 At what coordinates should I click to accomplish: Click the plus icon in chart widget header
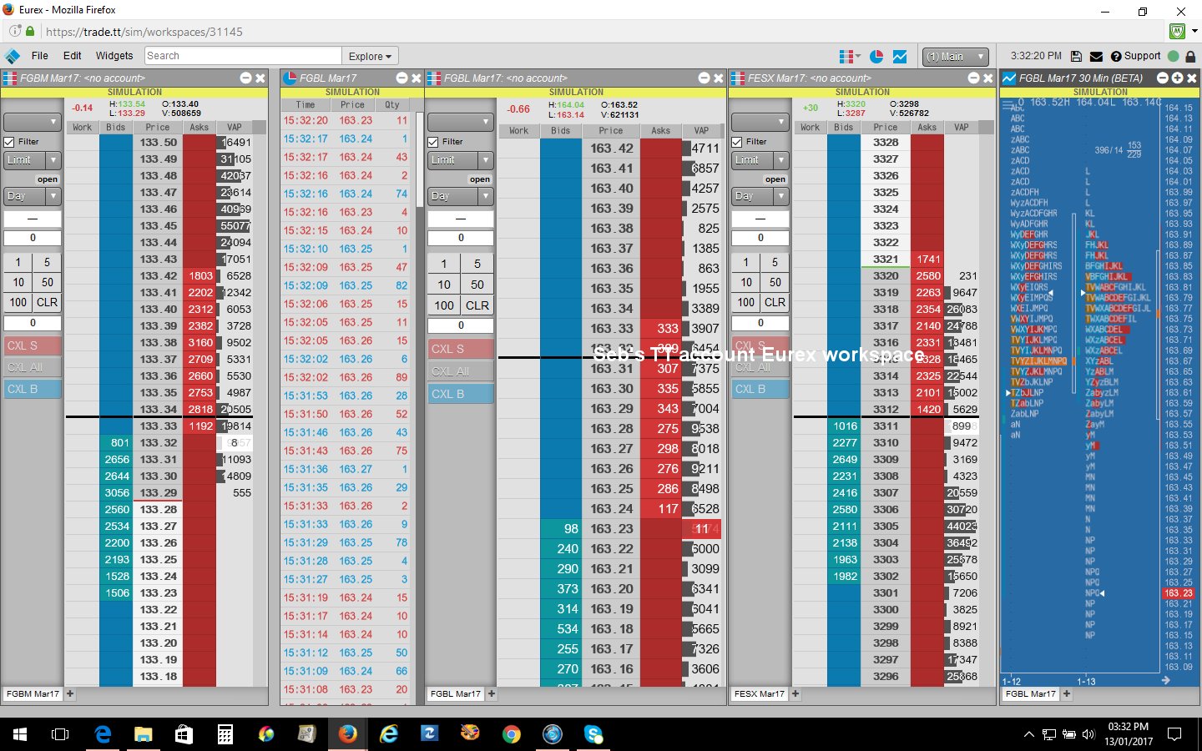(1177, 78)
